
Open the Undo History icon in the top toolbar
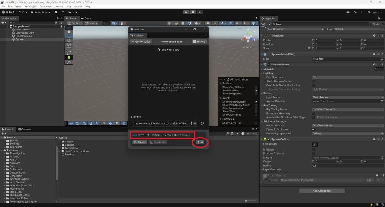(x=355, y=12)
